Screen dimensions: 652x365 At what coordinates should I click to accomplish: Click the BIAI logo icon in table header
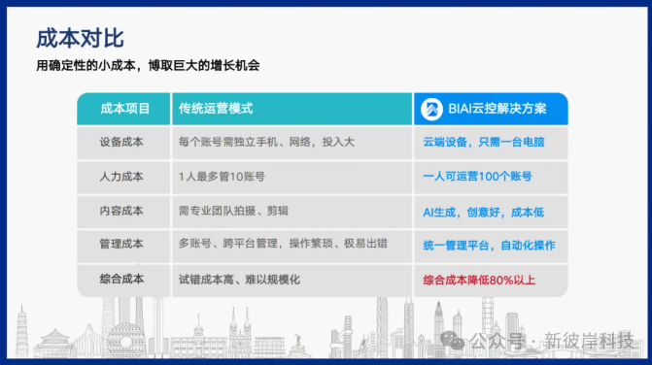431,110
